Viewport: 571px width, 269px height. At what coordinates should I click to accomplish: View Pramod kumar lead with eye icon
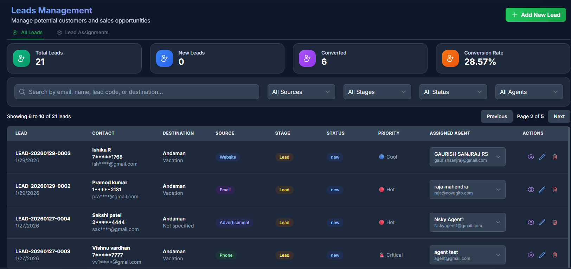pos(531,190)
